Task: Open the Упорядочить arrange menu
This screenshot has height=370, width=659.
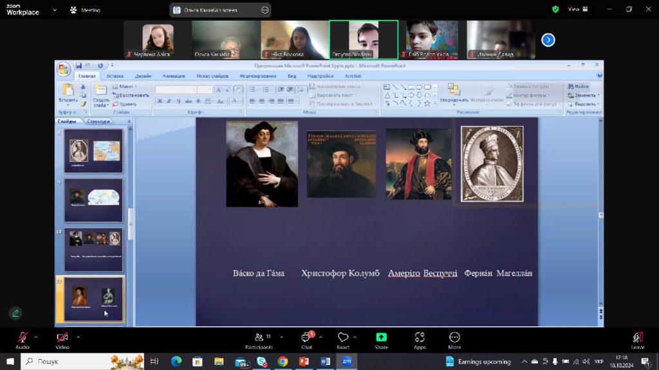Action: [x=454, y=93]
